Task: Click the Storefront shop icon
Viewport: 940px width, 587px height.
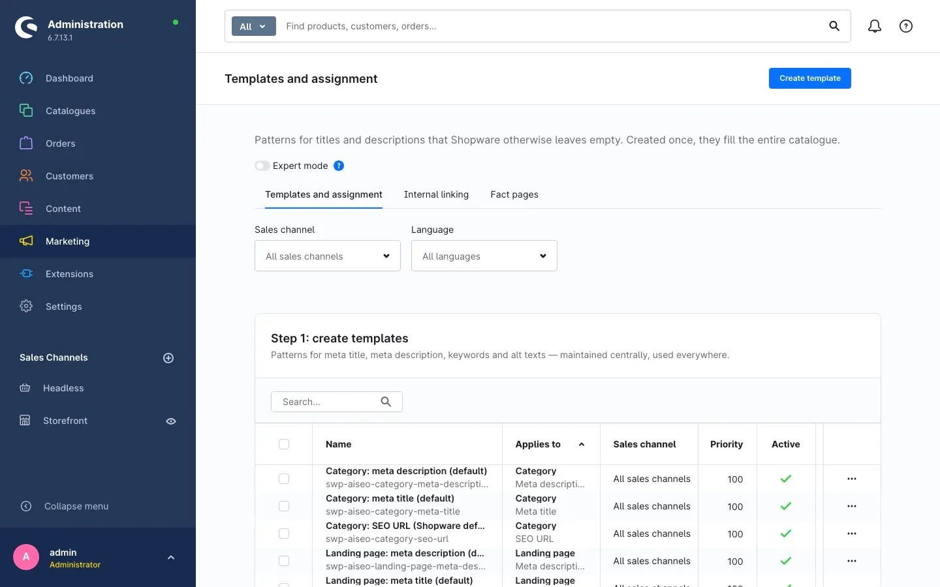Action: coord(25,421)
